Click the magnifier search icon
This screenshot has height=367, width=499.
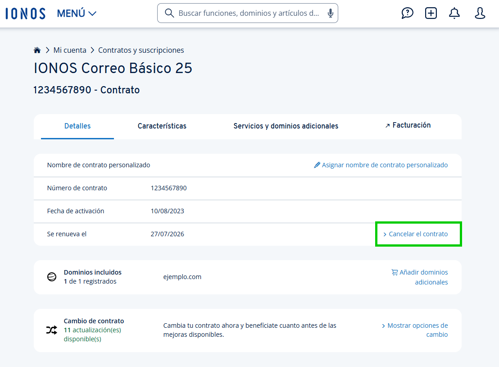tap(169, 13)
